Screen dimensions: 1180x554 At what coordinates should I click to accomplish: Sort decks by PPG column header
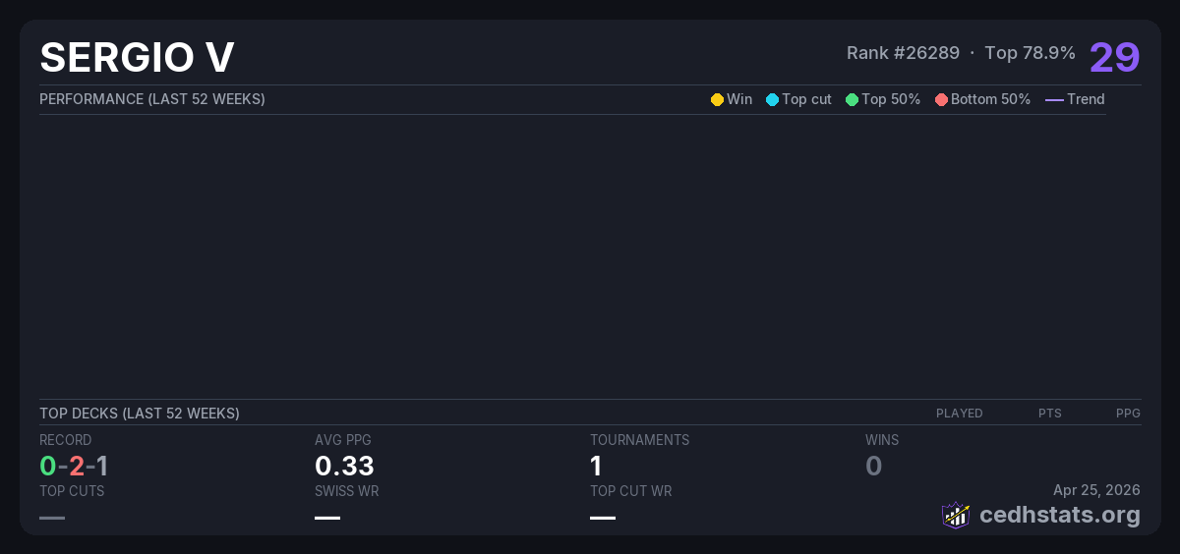click(1128, 414)
